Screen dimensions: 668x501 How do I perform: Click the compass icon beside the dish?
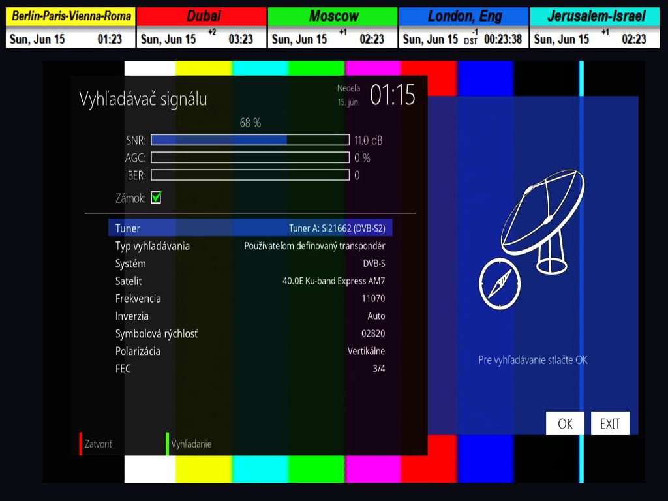tap(499, 282)
